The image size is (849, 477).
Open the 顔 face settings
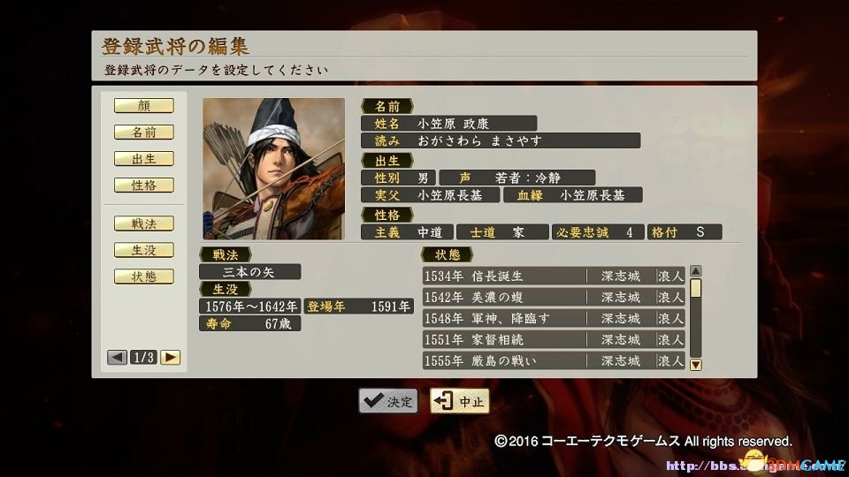point(144,105)
